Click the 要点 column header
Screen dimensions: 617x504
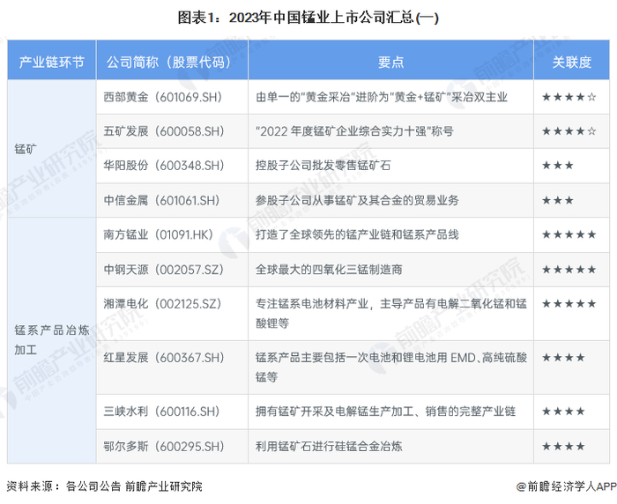390,62
